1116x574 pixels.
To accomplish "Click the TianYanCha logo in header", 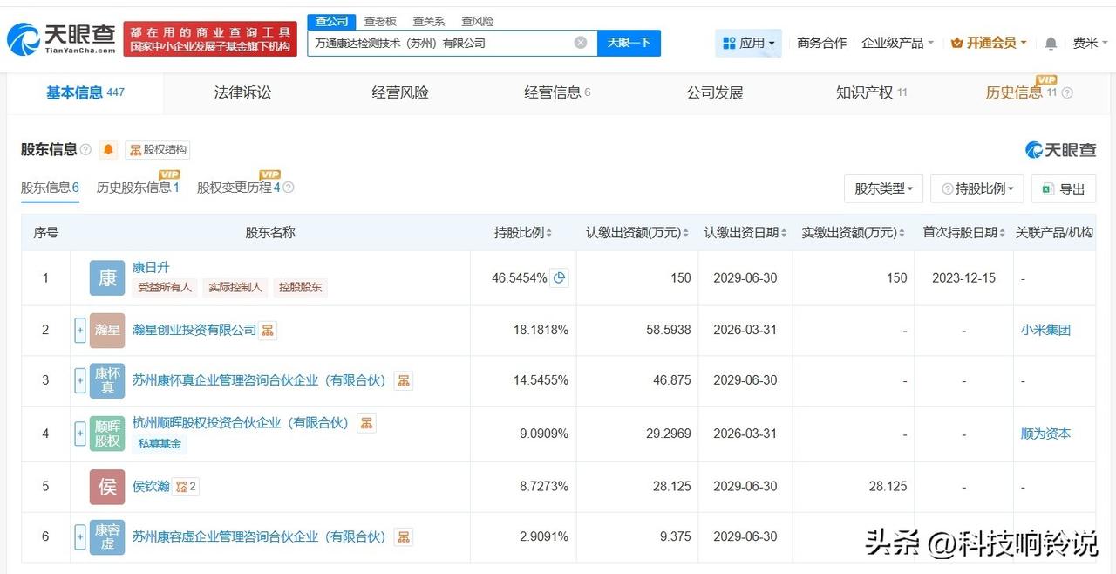I will pos(61,38).
